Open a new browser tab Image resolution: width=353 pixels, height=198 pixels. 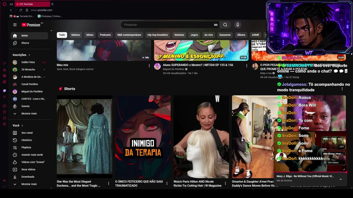(52, 4)
